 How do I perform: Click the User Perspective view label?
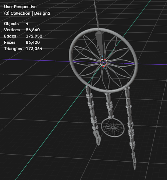click(x=20, y=7)
